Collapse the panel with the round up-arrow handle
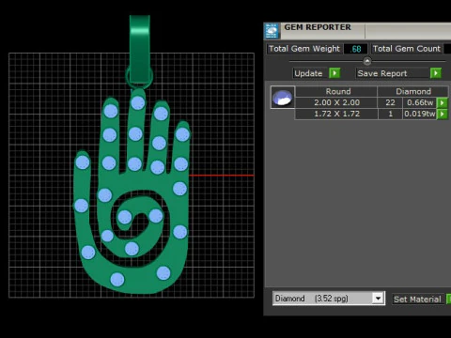The width and height of the screenshot is (451, 338). [367, 61]
